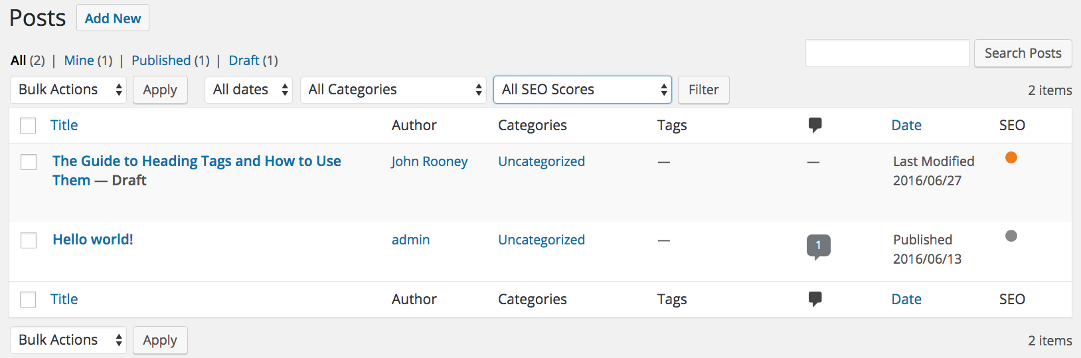Click inside the search posts text field
The width and height of the screenshot is (1081, 358).
click(x=887, y=53)
